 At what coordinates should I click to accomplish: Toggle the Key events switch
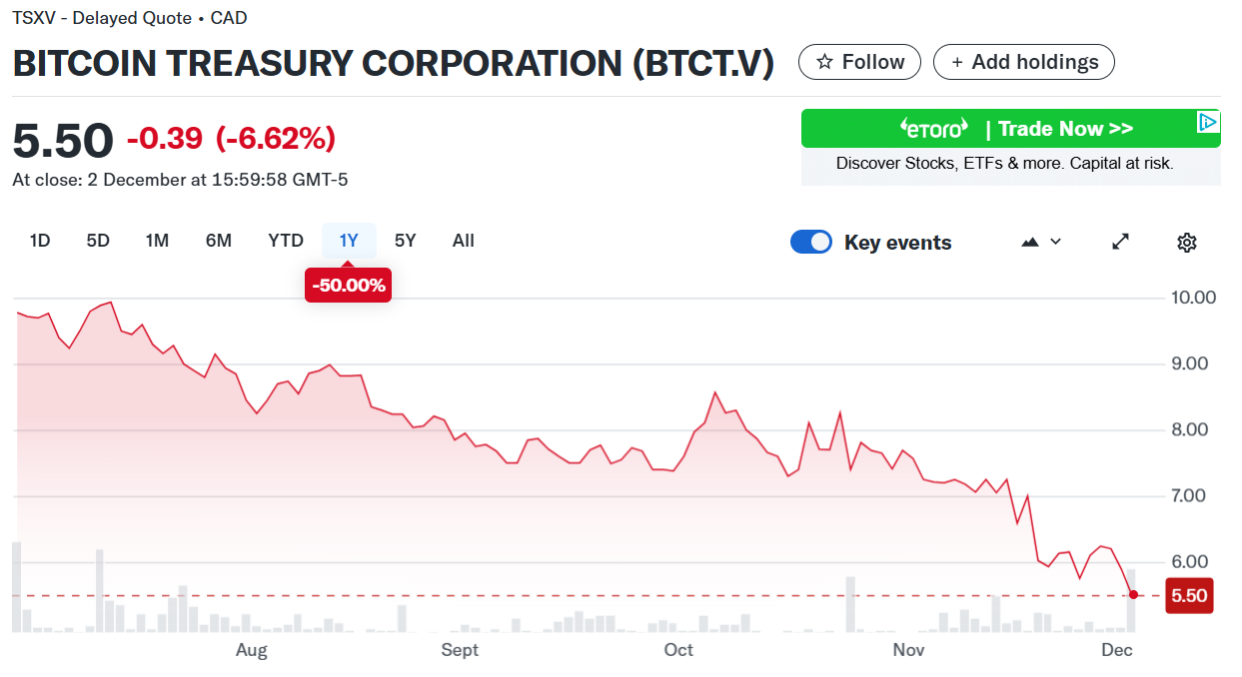810,242
